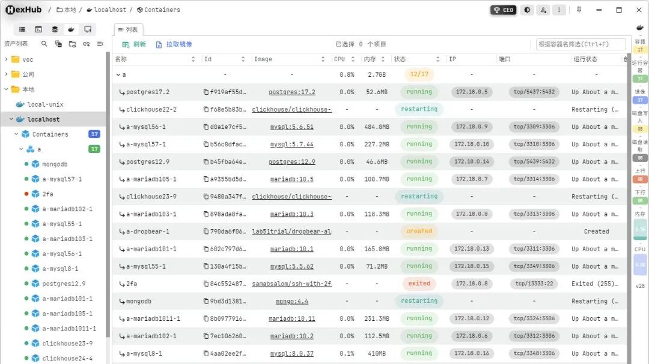Screen dimensions: 649x364
Task: Click the localhost breadcrumb
Action: coord(106,10)
